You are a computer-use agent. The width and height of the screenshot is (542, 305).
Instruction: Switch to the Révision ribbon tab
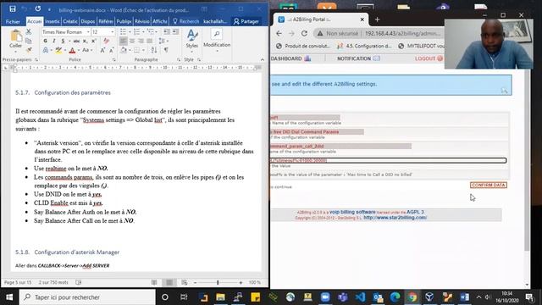[x=142, y=21]
